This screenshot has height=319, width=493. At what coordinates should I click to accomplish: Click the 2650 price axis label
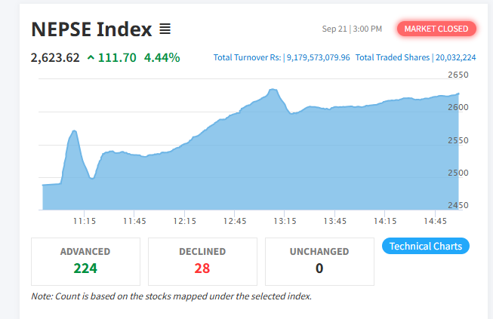pos(458,75)
